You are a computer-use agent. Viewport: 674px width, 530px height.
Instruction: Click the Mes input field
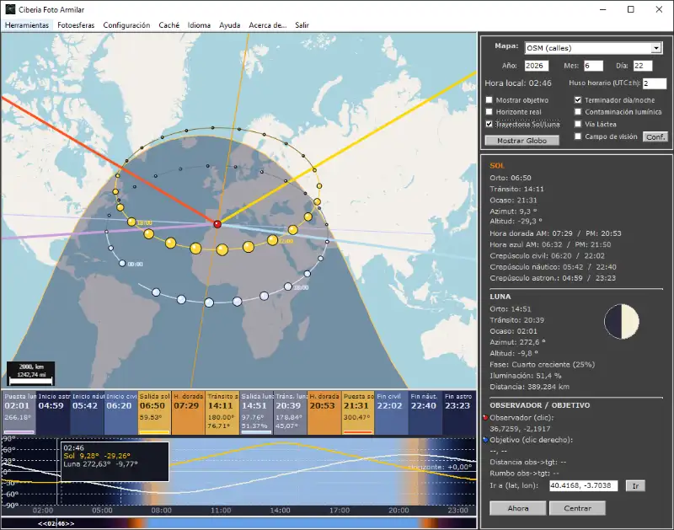click(x=593, y=66)
